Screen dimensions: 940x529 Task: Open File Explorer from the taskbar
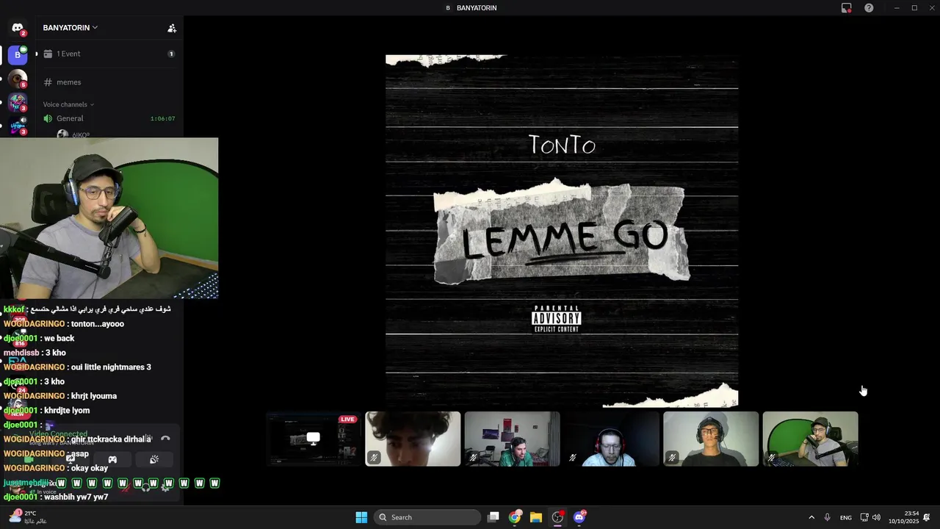(x=536, y=517)
